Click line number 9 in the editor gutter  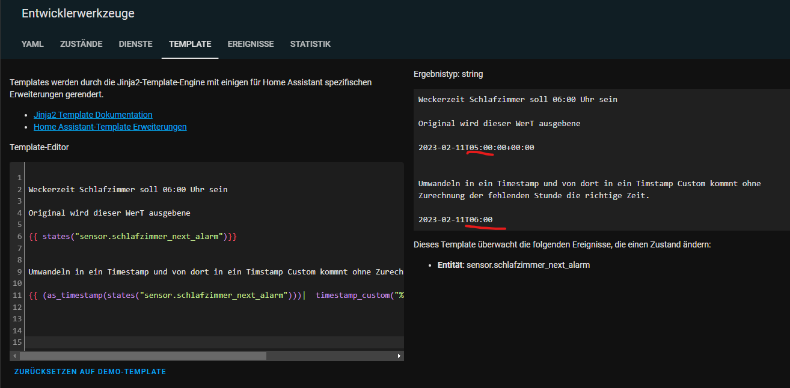pos(19,271)
